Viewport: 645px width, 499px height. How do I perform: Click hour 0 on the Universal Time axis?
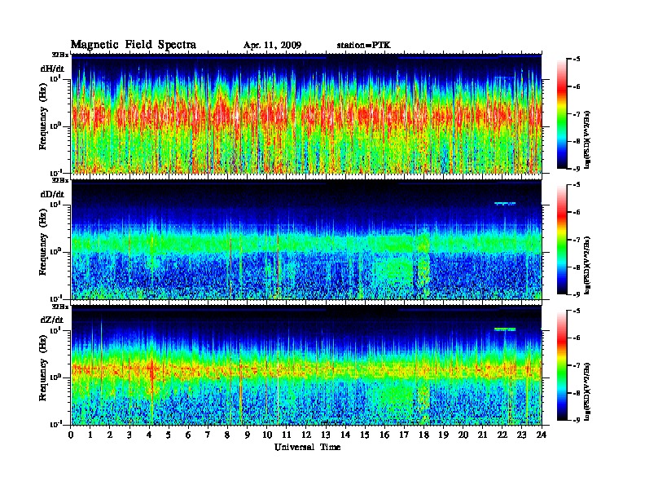click(71, 435)
